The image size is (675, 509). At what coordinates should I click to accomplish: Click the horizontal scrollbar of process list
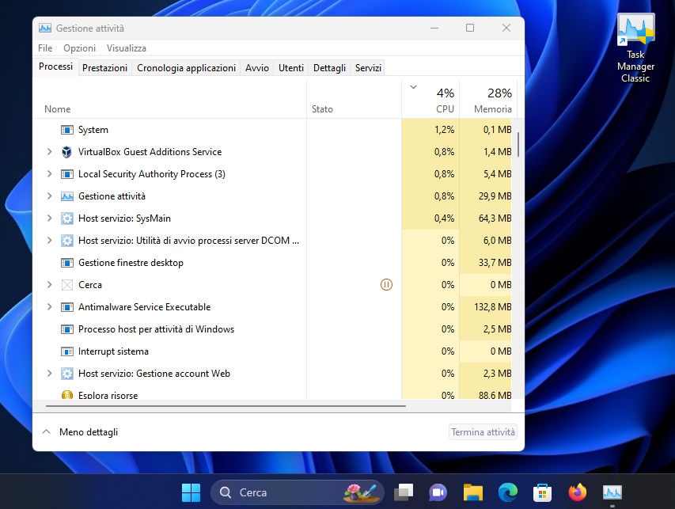(x=226, y=405)
